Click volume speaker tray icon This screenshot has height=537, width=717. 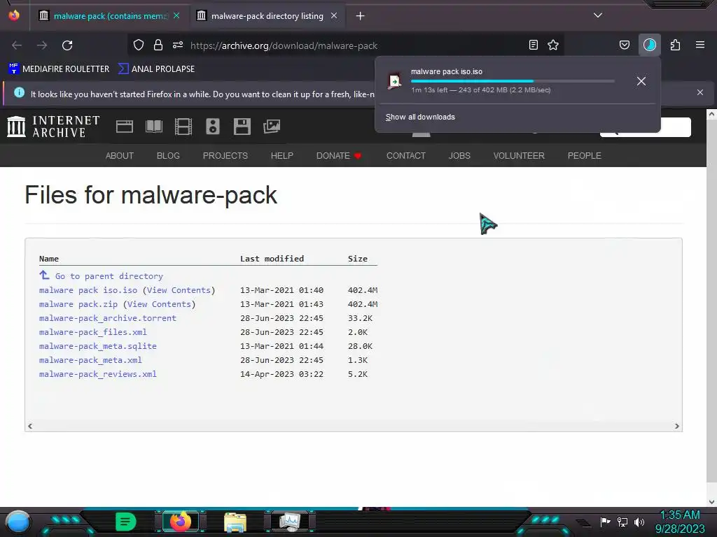639,522
